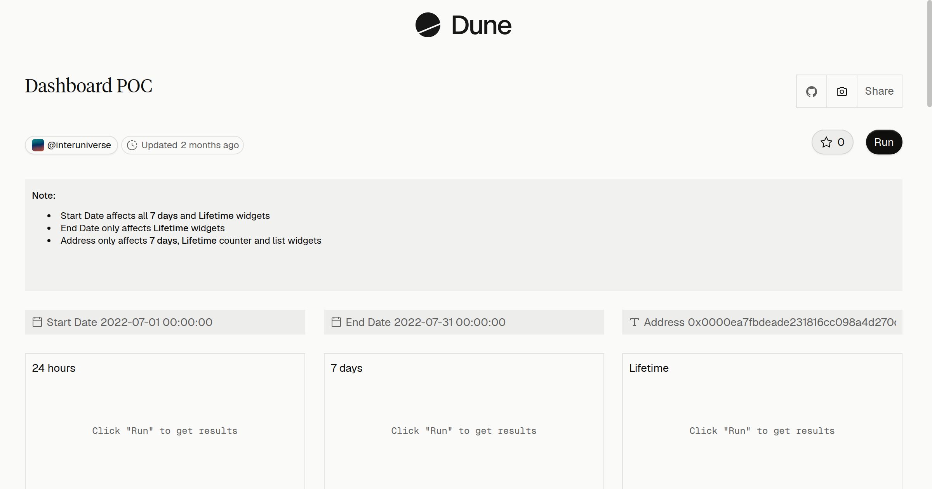Click the End Date calendar icon

tap(336, 322)
